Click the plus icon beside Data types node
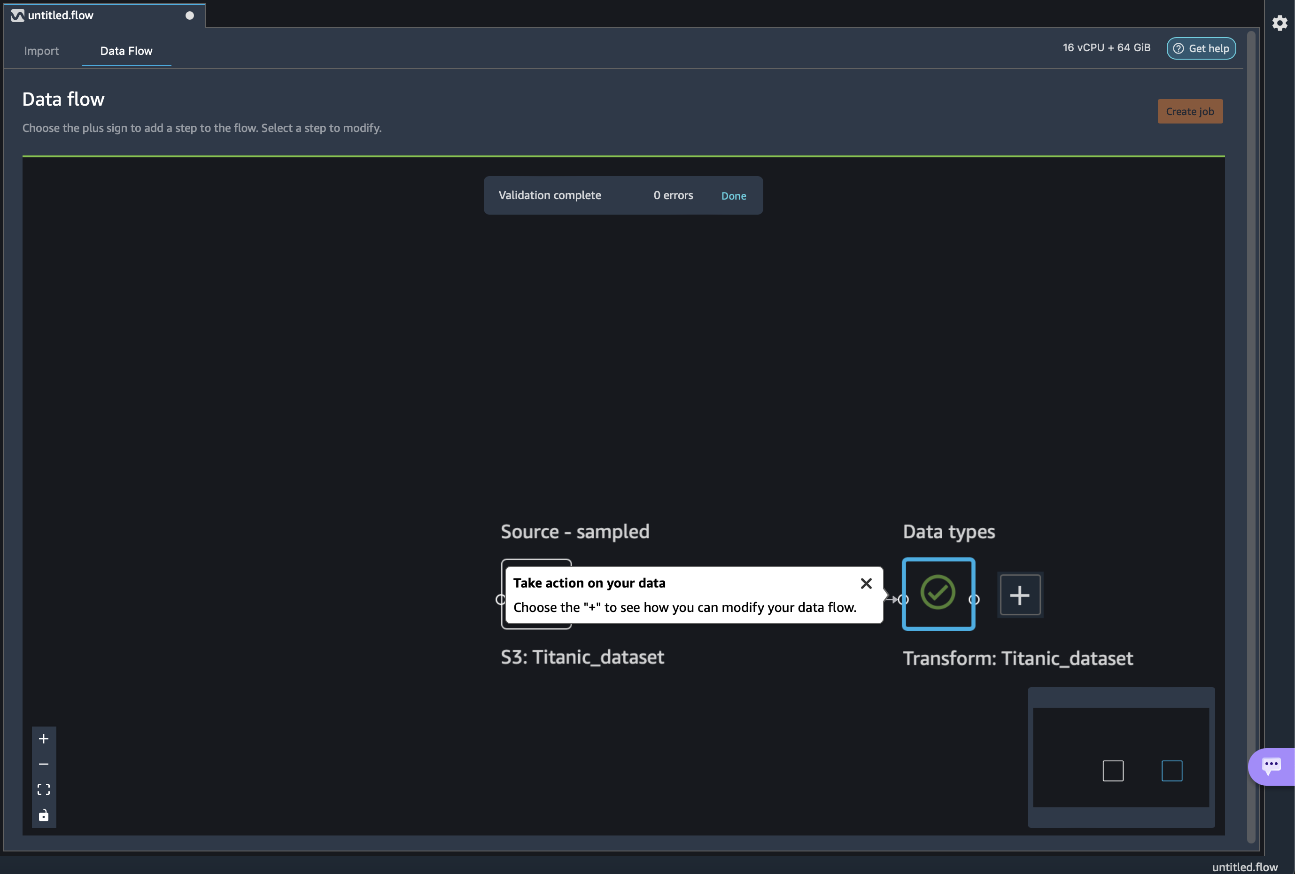The width and height of the screenshot is (1295, 874). [x=1020, y=595]
